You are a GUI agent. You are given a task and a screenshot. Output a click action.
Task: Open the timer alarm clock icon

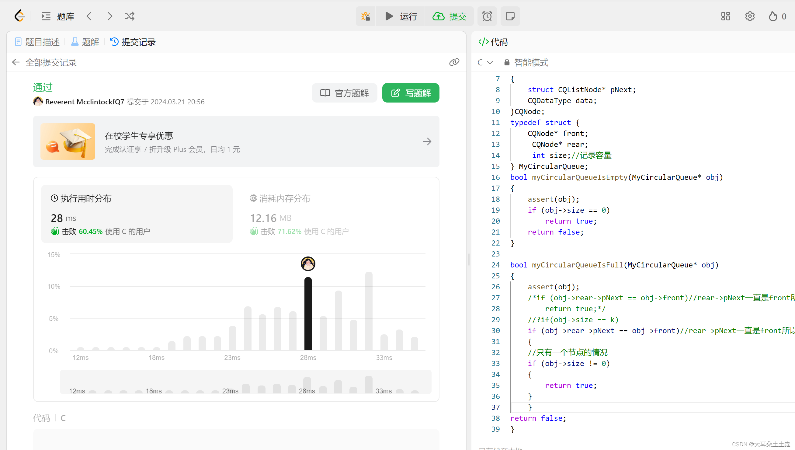point(487,16)
